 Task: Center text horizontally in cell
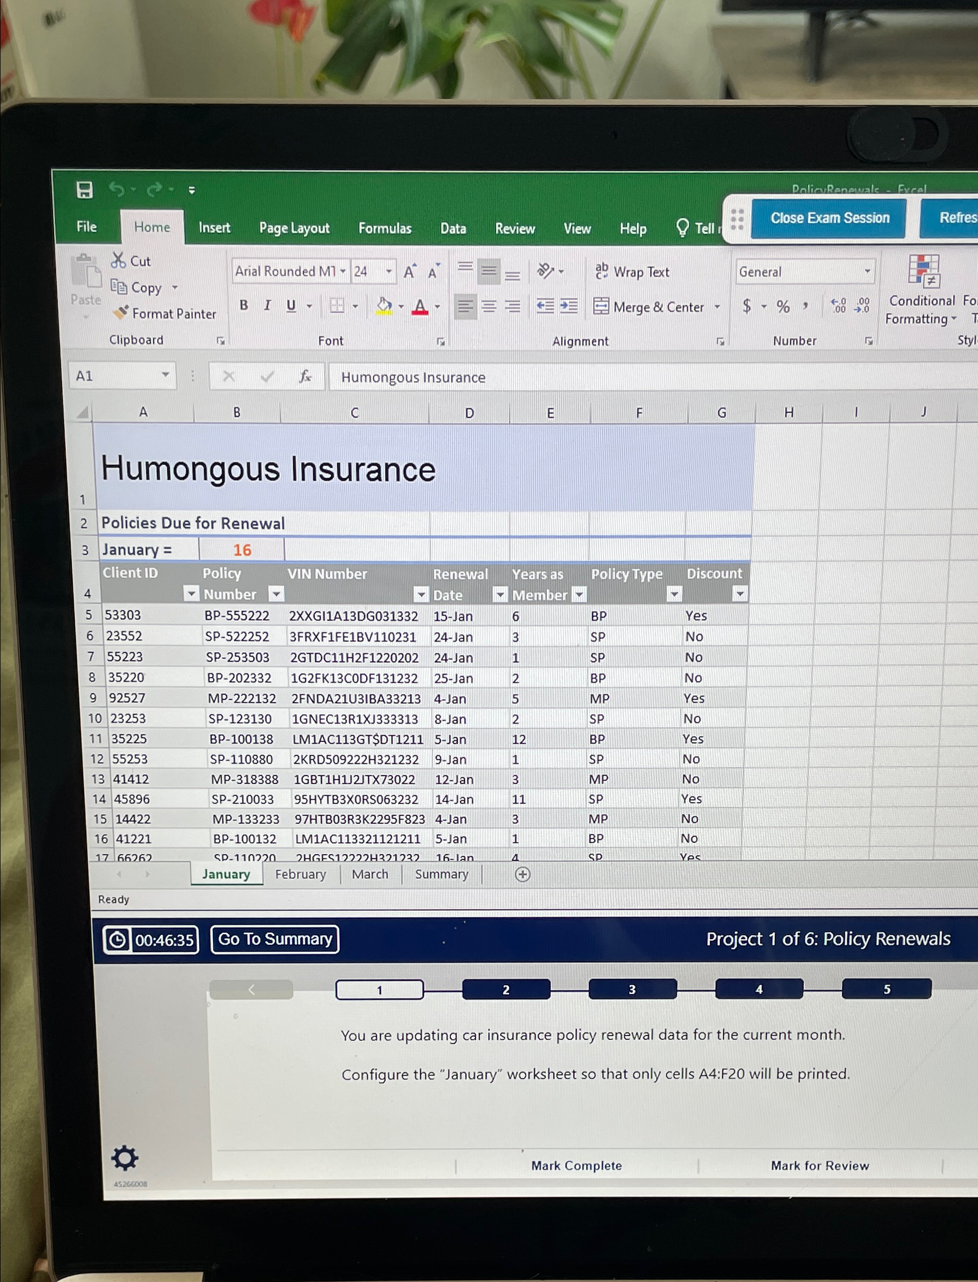(489, 307)
